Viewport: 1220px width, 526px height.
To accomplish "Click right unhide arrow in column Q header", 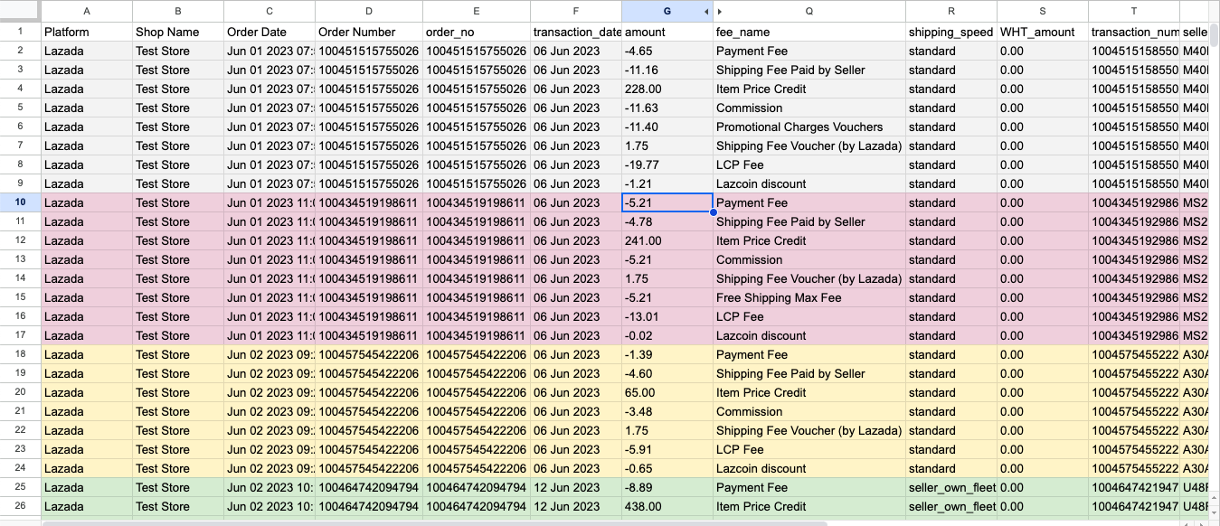I will coord(720,12).
